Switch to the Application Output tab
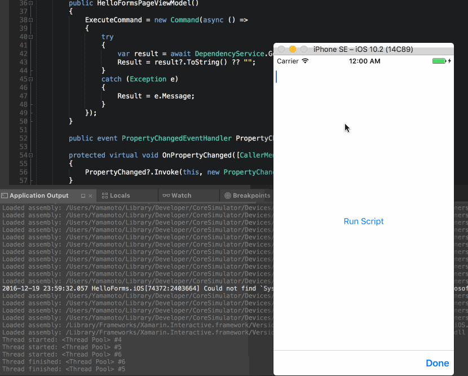Image resolution: width=468 pixels, height=376 pixels. pos(39,196)
